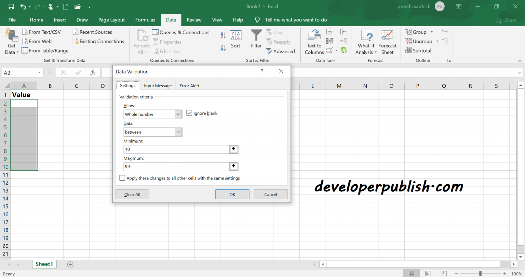Click the From Web icon
Image resolution: width=525 pixels, height=277 pixels.
(x=37, y=41)
